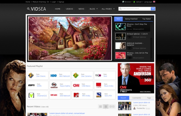This screenshot has width=181, height=116.
Task: Click the Login link in top bar
Action: point(54,2)
